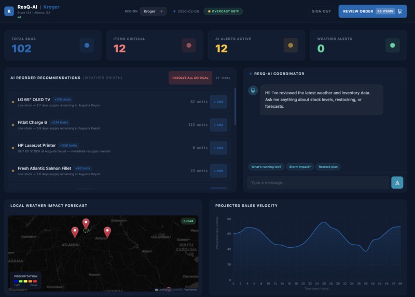This screenshot has height=297, width=415.
Task: Click the red Items Critical icon
Action: (189, 45)
